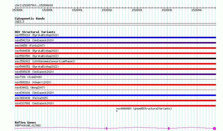Click the red nsv5448351 variant bar
223x131 pixels.
pos(115,69)
